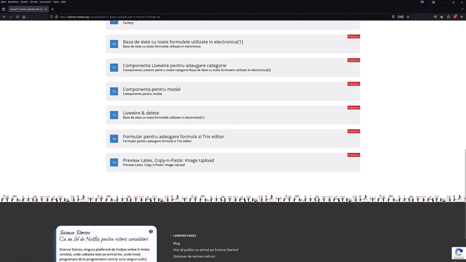The height and width of the screenshot is (262, 466).
Task: Open lesson 14 Formular pentru adaugare formula
Action: click(x=233, y=139)
